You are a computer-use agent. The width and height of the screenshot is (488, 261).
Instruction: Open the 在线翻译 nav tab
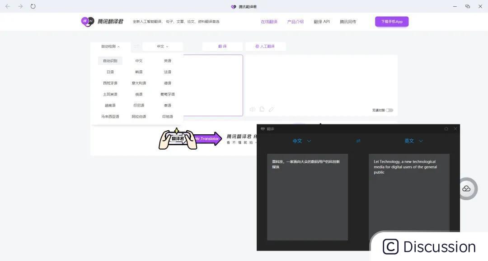269,22
